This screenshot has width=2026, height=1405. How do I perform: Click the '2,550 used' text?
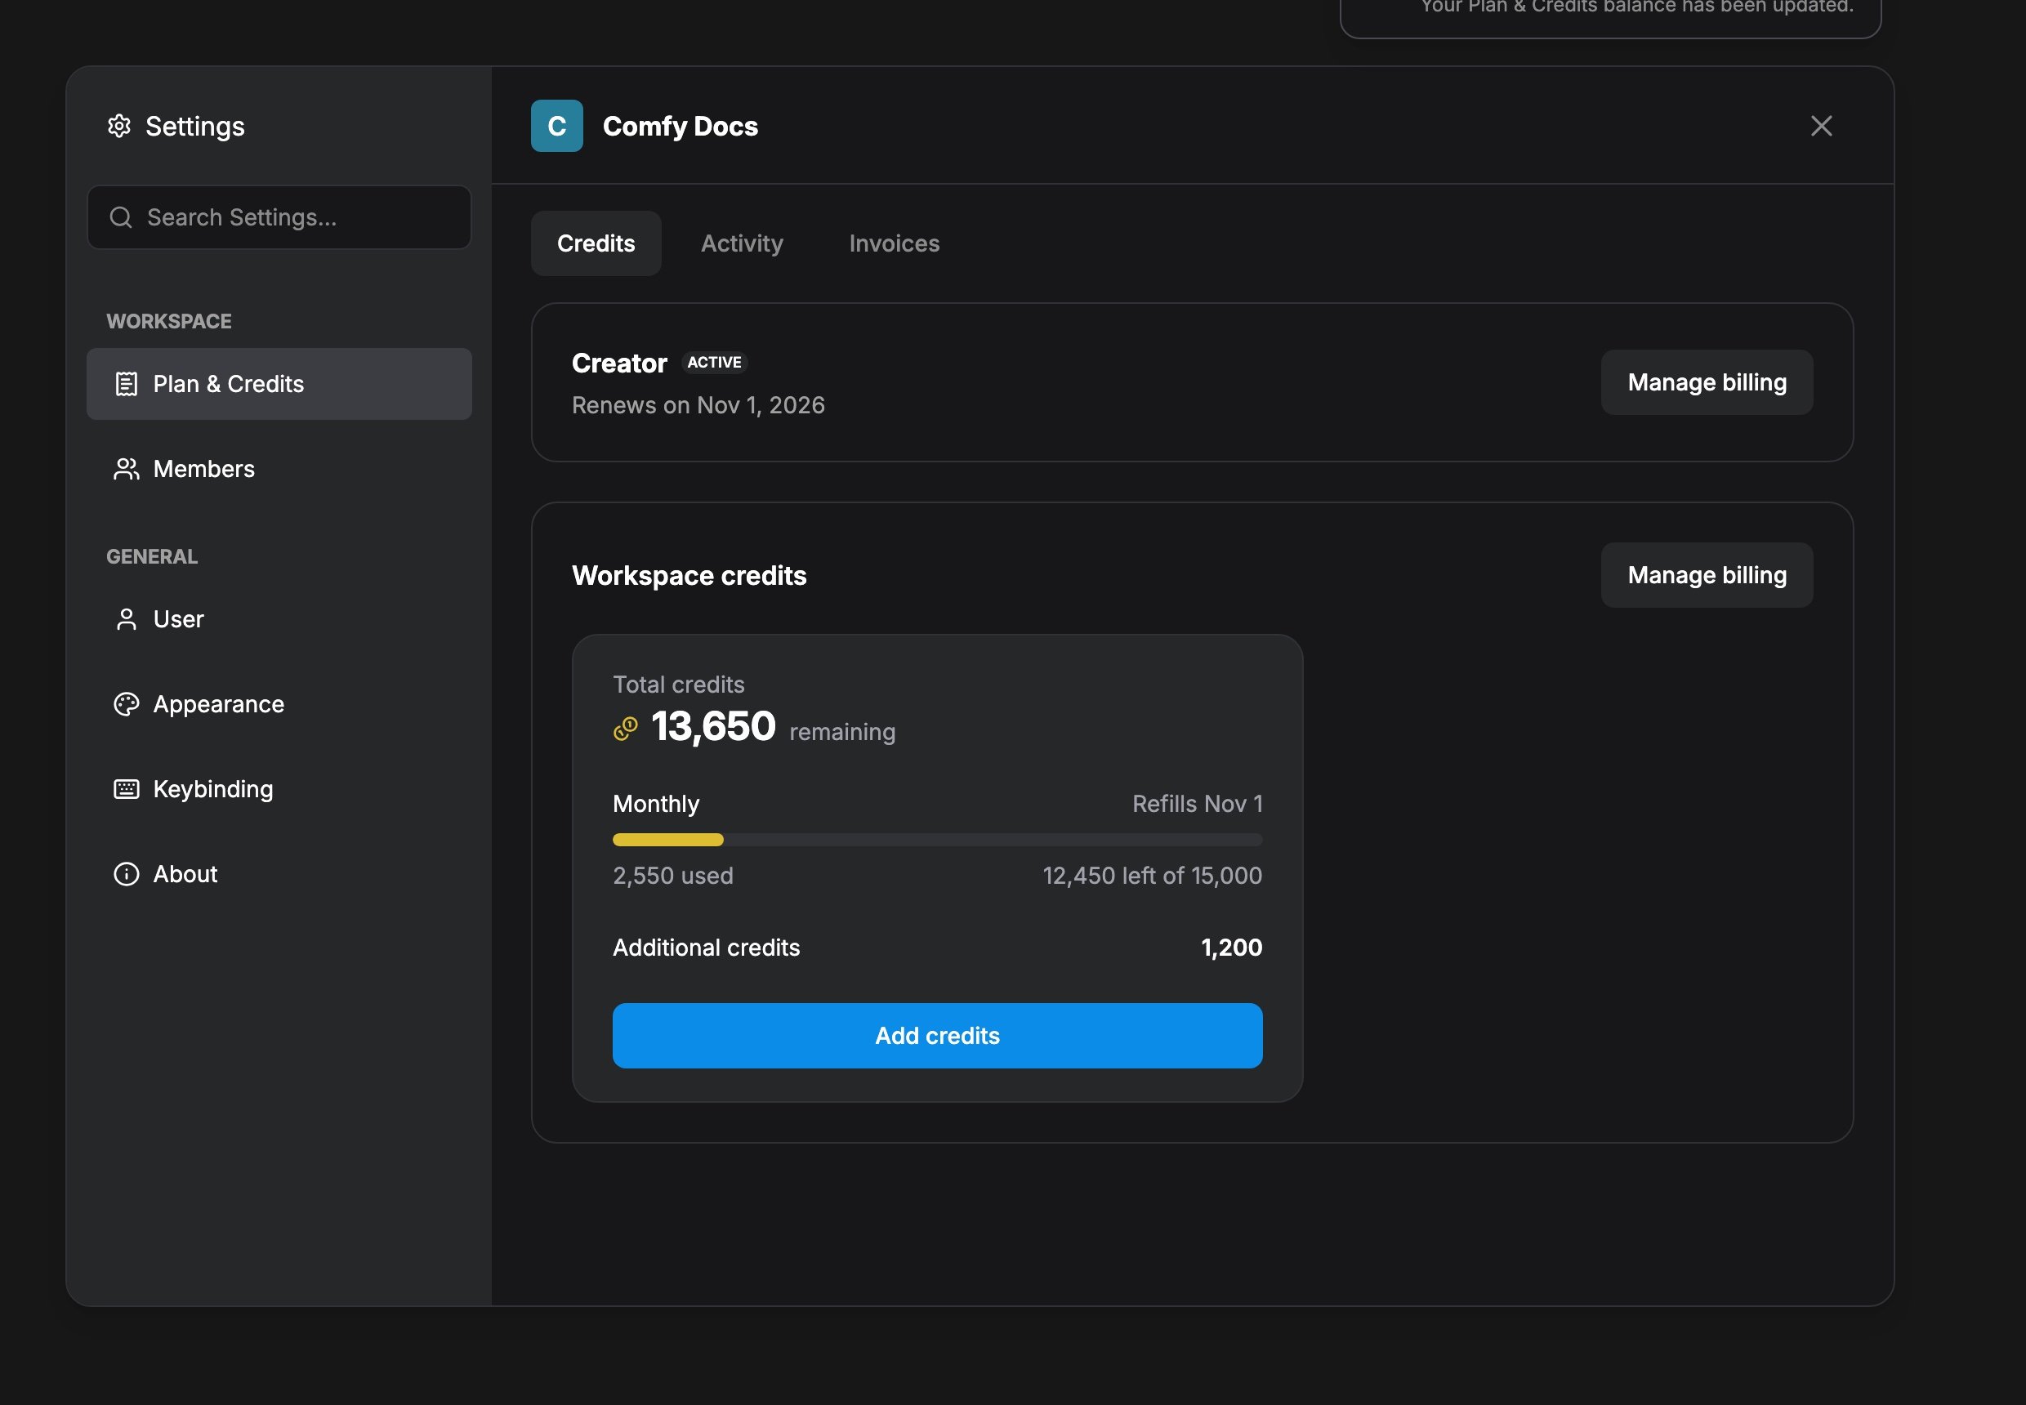pyautogui.click(x=672, y=876)
